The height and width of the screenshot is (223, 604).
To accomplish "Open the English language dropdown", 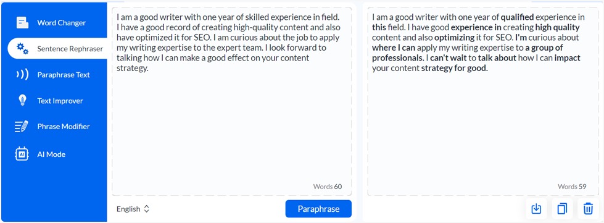I will coord(133,209).
